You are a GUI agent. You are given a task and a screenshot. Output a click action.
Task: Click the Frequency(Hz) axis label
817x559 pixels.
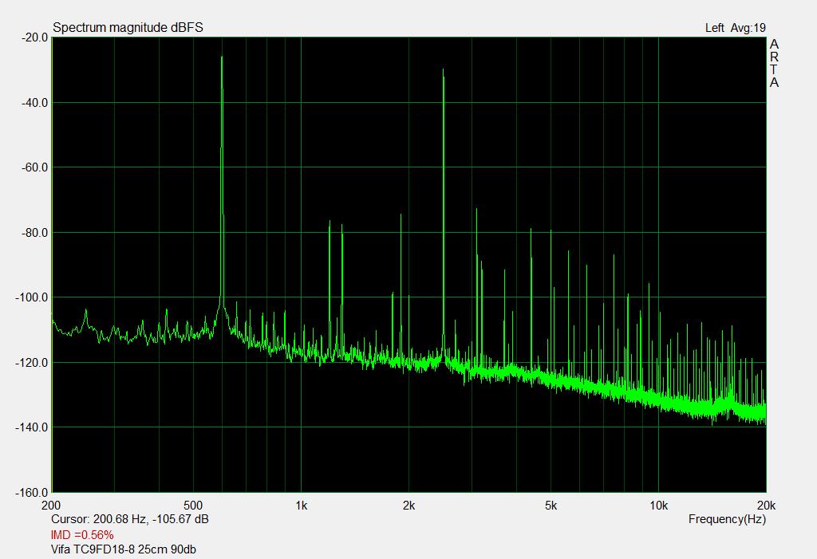pyautogui.click(x=727, y=519)
